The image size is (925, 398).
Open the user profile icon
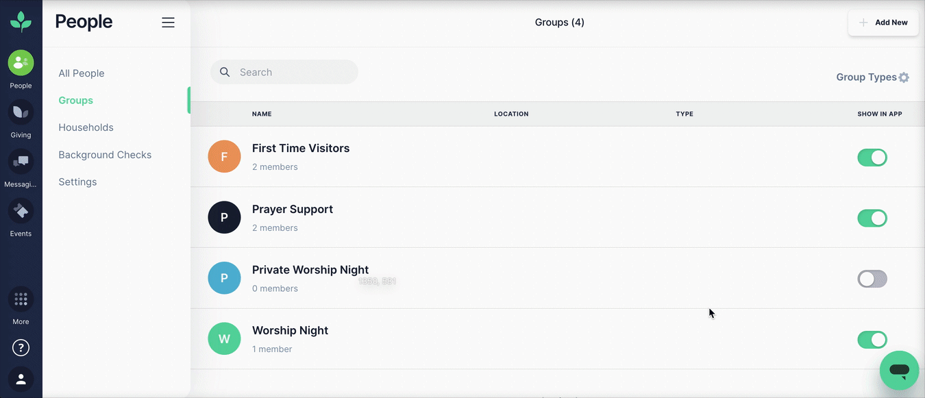click(21, 379)
